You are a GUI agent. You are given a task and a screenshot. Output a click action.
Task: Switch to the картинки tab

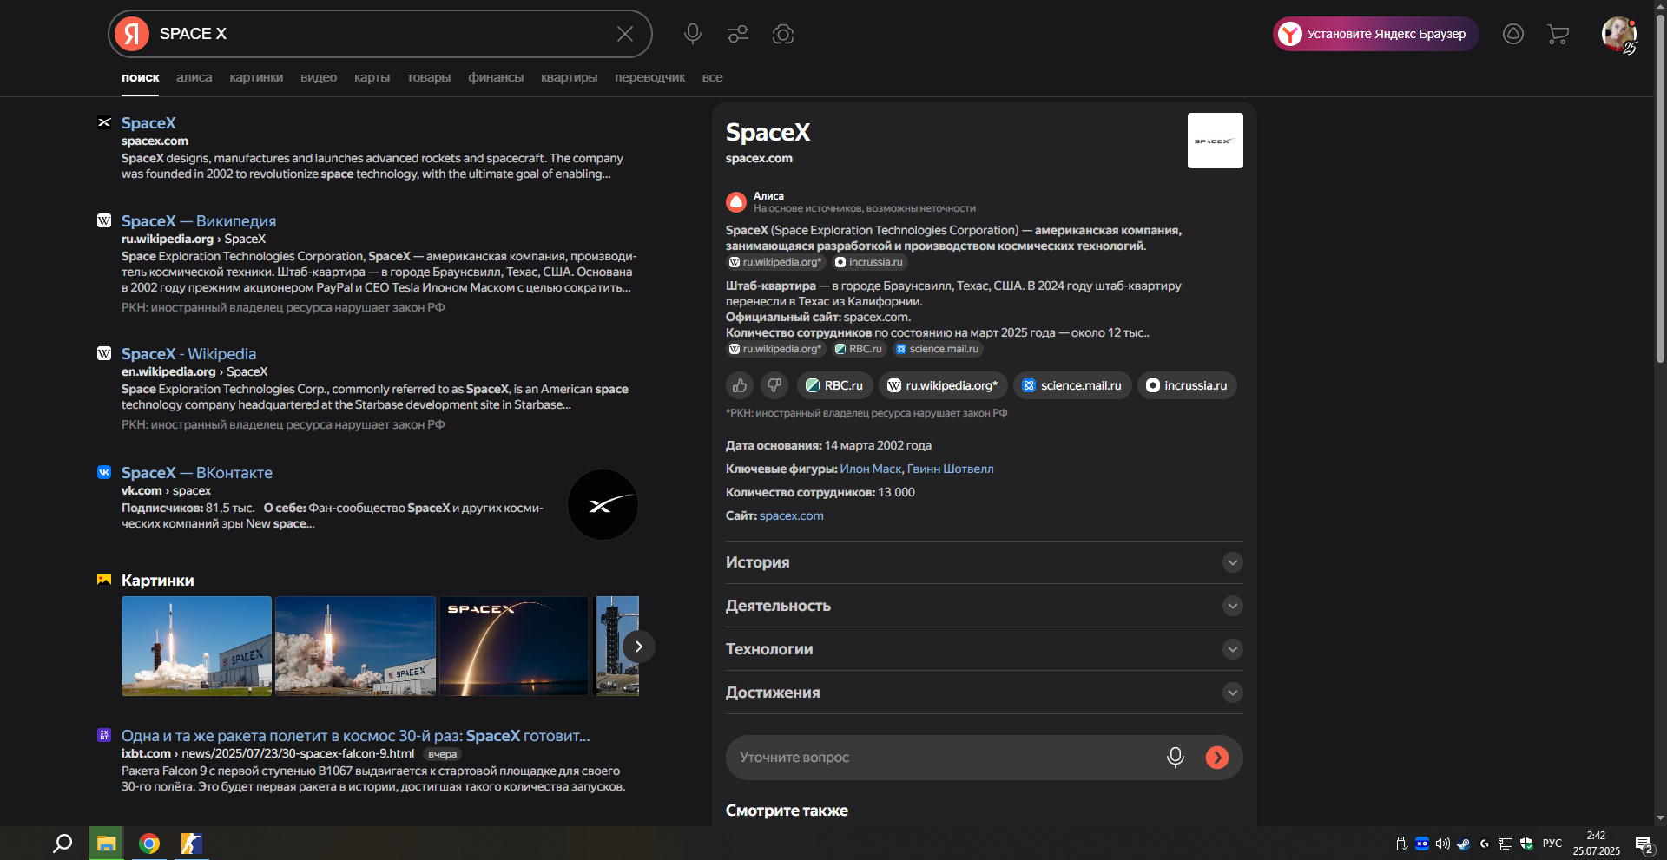(x=256, y=77)
